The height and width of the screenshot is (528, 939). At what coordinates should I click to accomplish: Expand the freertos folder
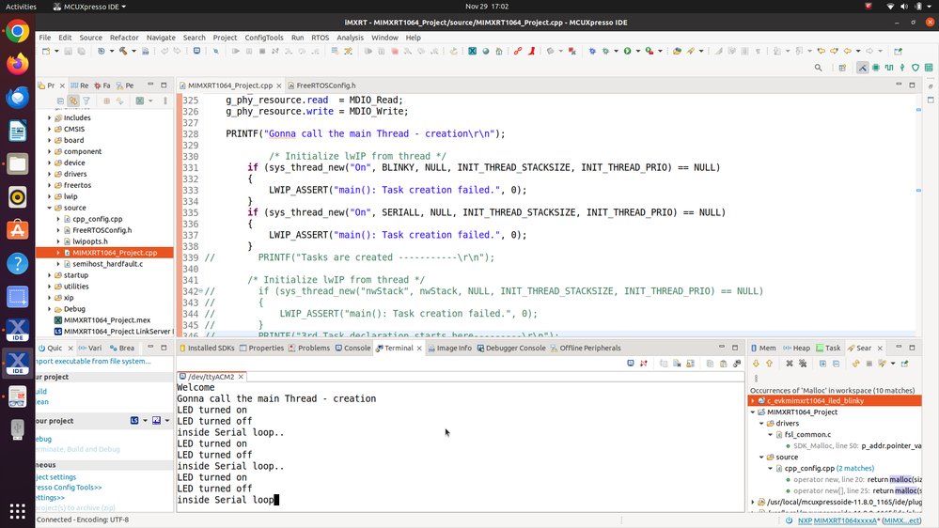[50, 186]
